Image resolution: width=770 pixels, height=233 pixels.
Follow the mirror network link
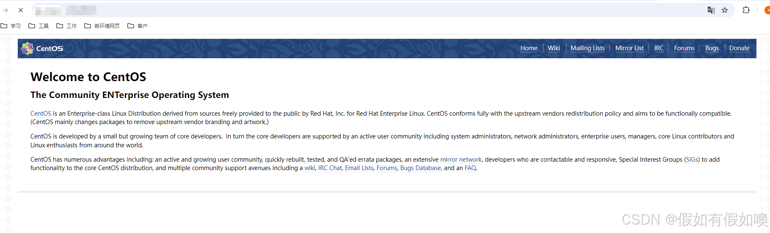tap(461, 160)
